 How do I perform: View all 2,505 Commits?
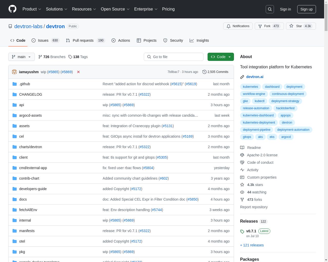(x=215, y=72)
